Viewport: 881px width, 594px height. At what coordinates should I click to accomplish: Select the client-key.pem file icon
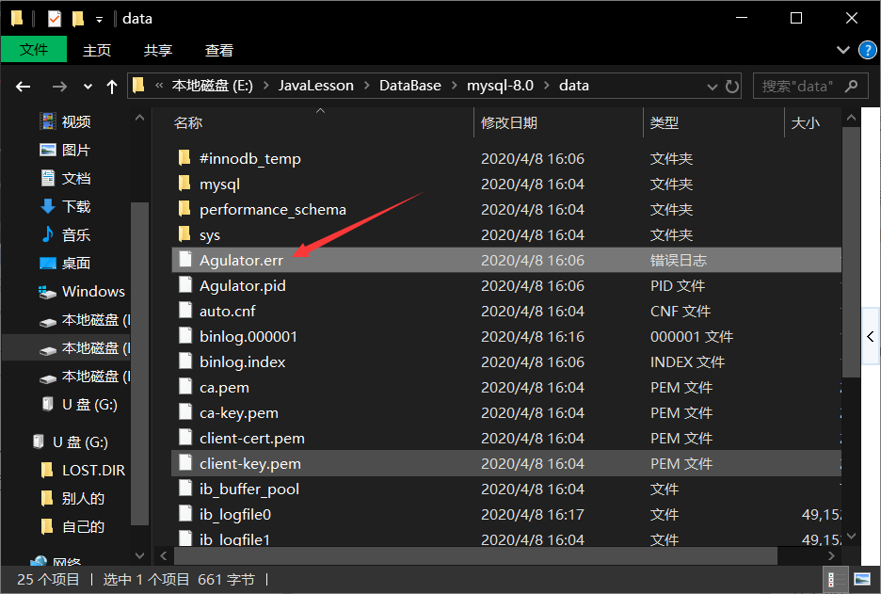[185, 463]
